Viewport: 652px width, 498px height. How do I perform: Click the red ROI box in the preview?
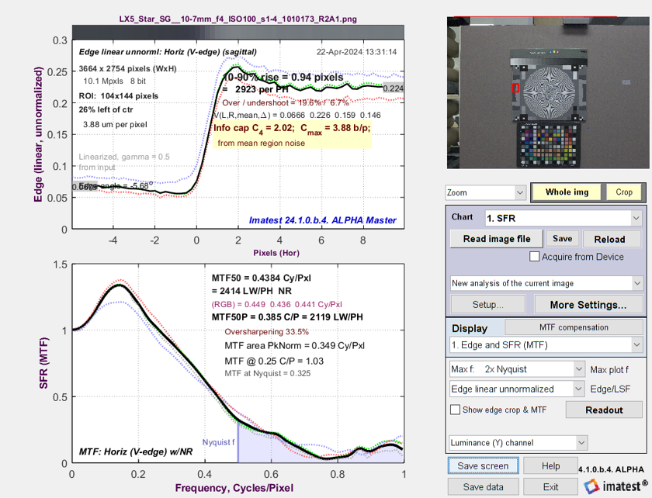pos(515,88)
